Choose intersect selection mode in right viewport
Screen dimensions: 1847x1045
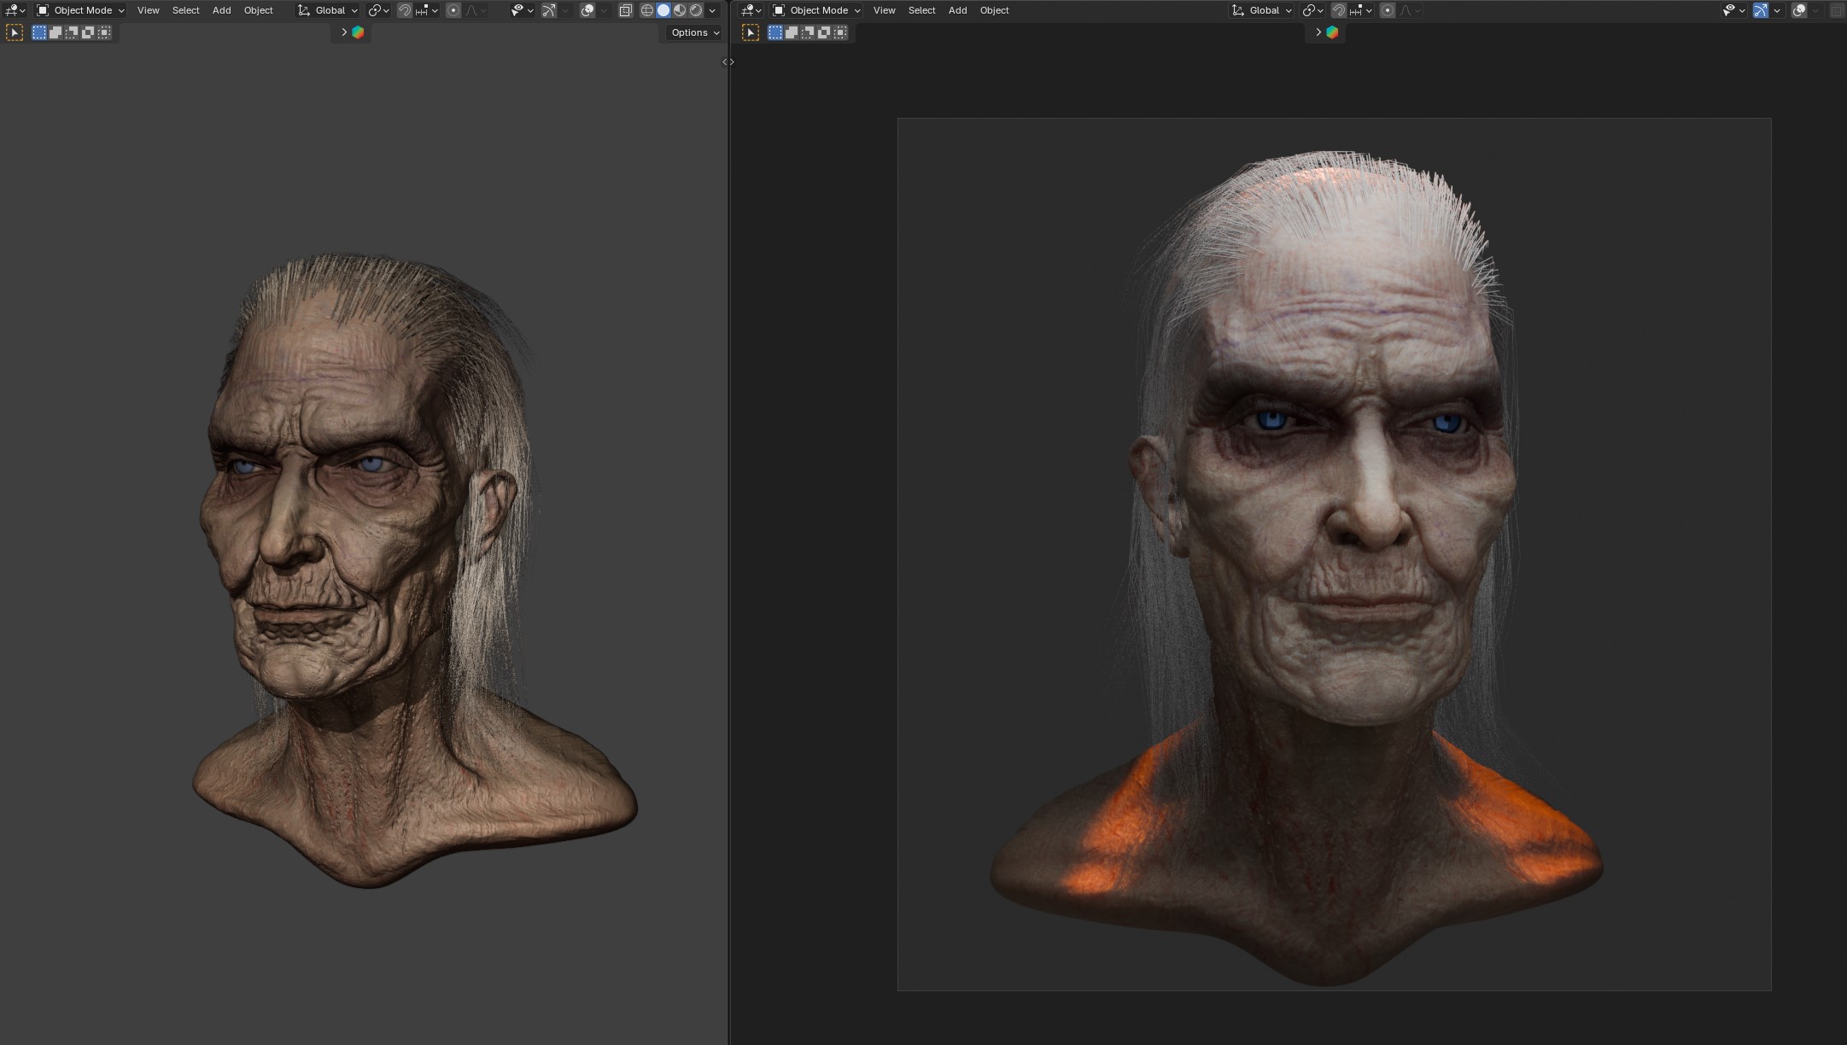point(840,32)
